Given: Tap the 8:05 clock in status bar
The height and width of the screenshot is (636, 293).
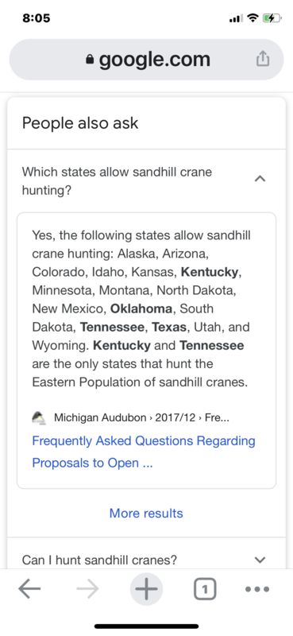Looking at the screenshot, I should (x=34, y=18).
